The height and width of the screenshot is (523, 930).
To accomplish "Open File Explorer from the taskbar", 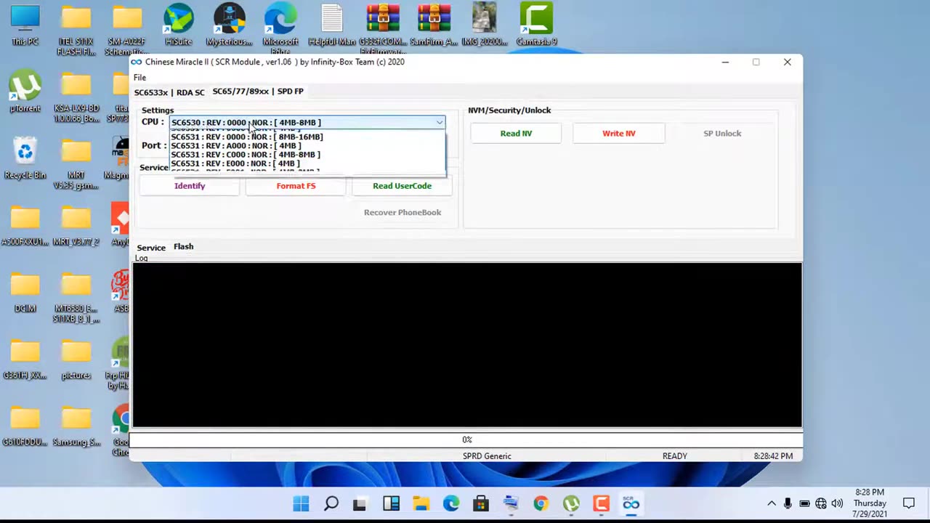I will point(421,503).
